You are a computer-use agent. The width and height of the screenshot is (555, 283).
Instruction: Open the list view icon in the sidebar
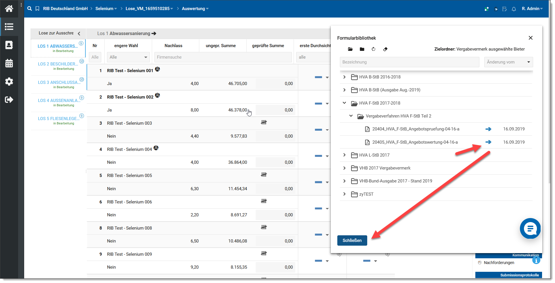pos(9,27)
